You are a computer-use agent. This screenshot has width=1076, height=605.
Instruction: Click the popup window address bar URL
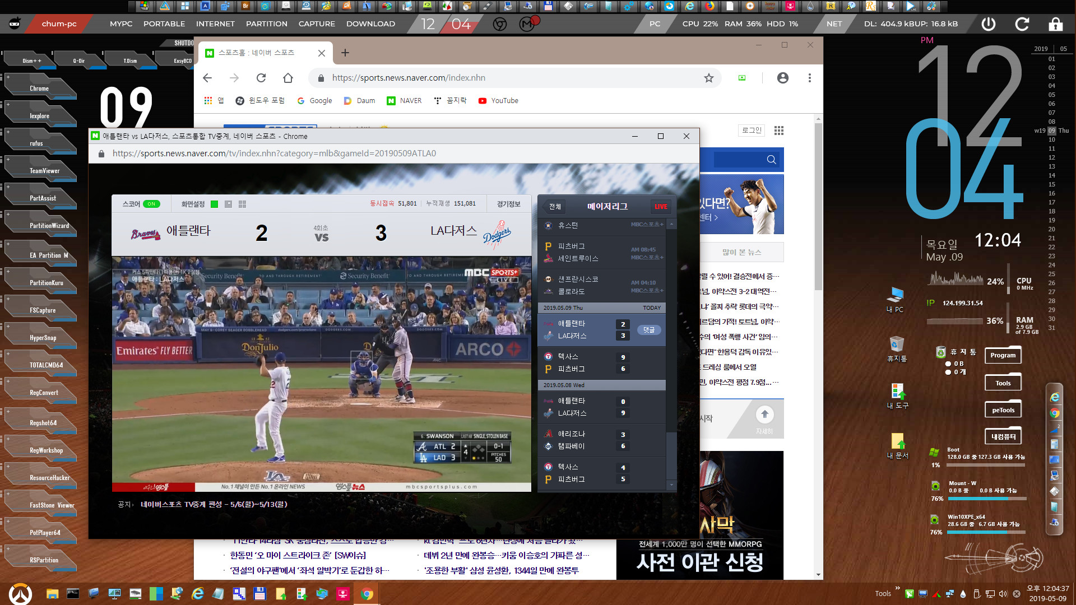[274, 153]
